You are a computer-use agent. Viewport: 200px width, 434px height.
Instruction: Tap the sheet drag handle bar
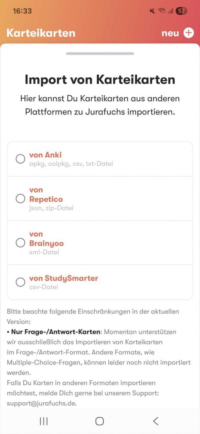[100, 53]
